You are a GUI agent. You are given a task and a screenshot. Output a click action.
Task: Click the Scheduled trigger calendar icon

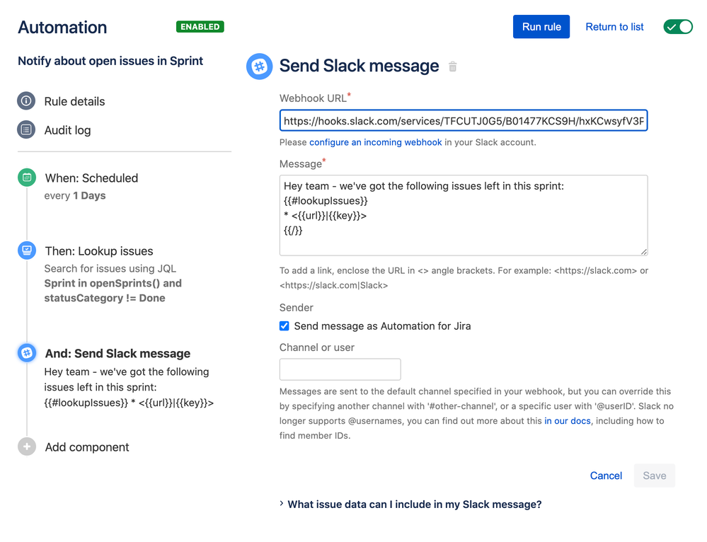[x=27, y=177]
